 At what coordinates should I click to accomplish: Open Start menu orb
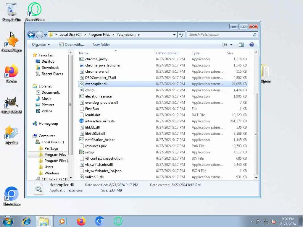[8, 221]
